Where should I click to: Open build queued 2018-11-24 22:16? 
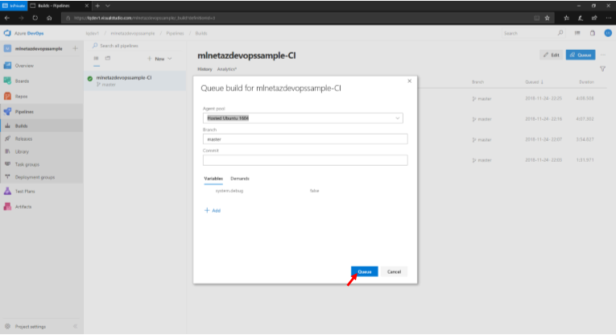tap(544, 119)
